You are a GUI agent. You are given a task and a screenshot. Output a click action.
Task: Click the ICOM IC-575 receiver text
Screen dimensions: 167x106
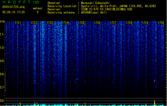106,9
